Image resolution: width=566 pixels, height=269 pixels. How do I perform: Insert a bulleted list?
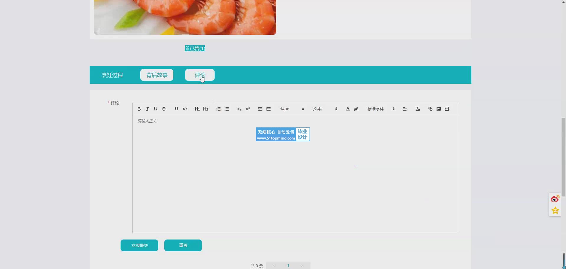pos(227,109)
